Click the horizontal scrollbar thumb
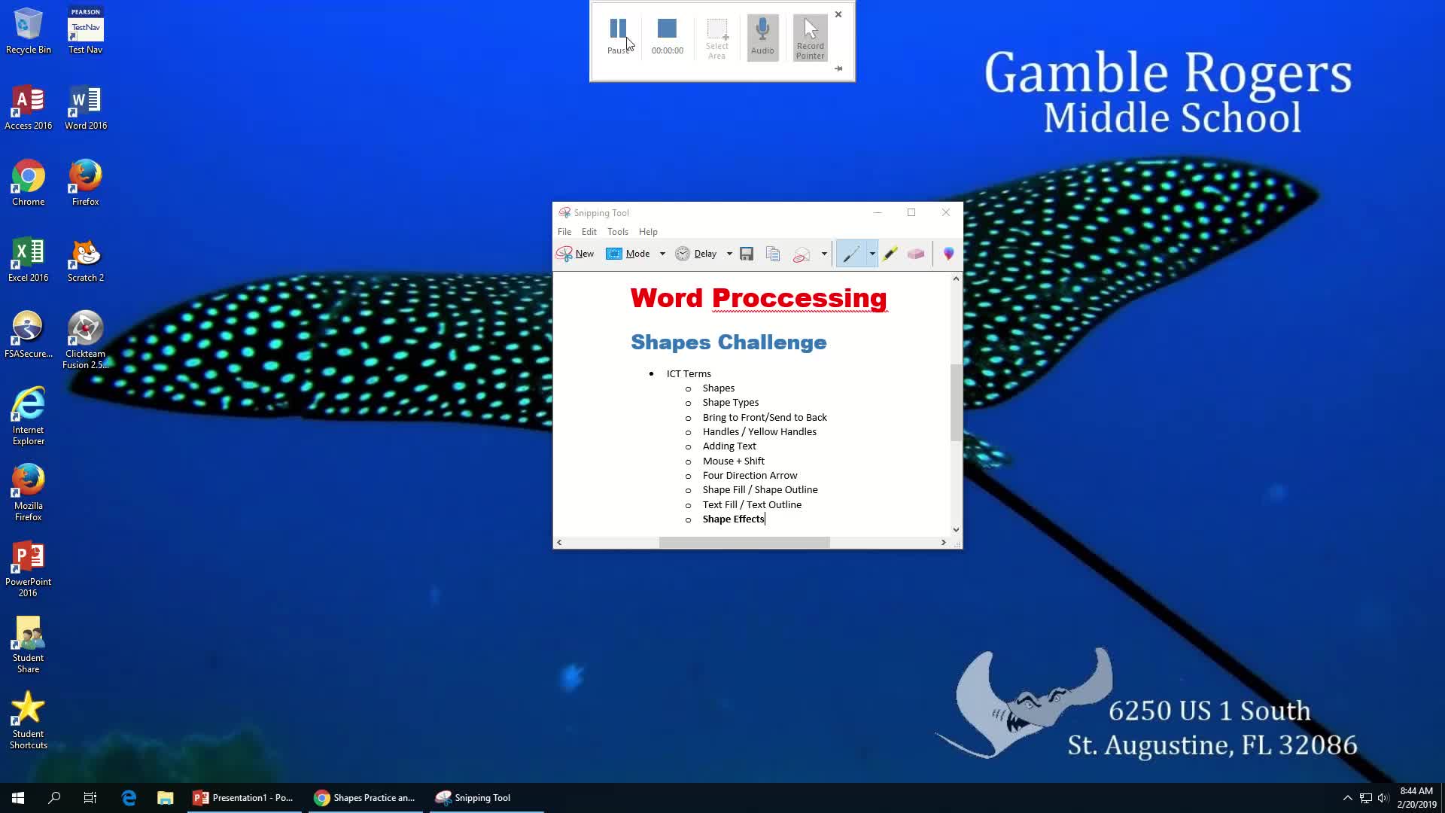 tap(744, 543)
